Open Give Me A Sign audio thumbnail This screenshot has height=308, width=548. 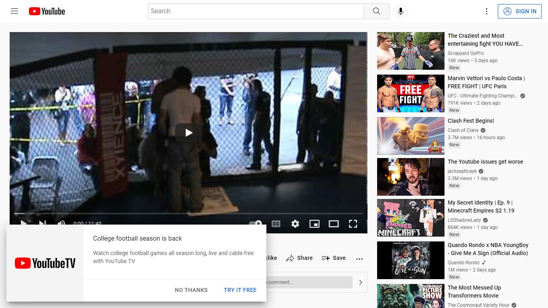point(411,260)
